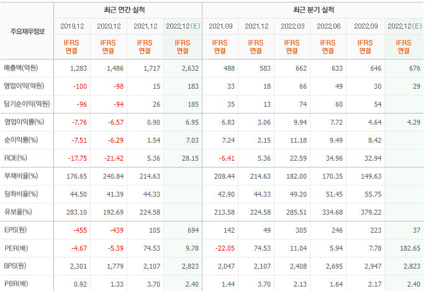Screen dimensions: 426x291
Task: Click ROE value -6.41
Action: point(227,159)
